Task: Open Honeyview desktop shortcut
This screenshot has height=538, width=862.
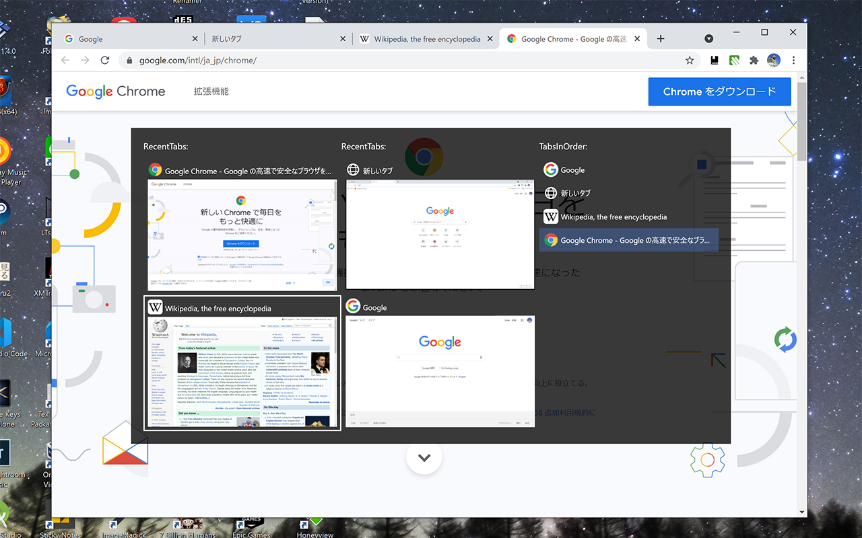Action: (315, 528)
